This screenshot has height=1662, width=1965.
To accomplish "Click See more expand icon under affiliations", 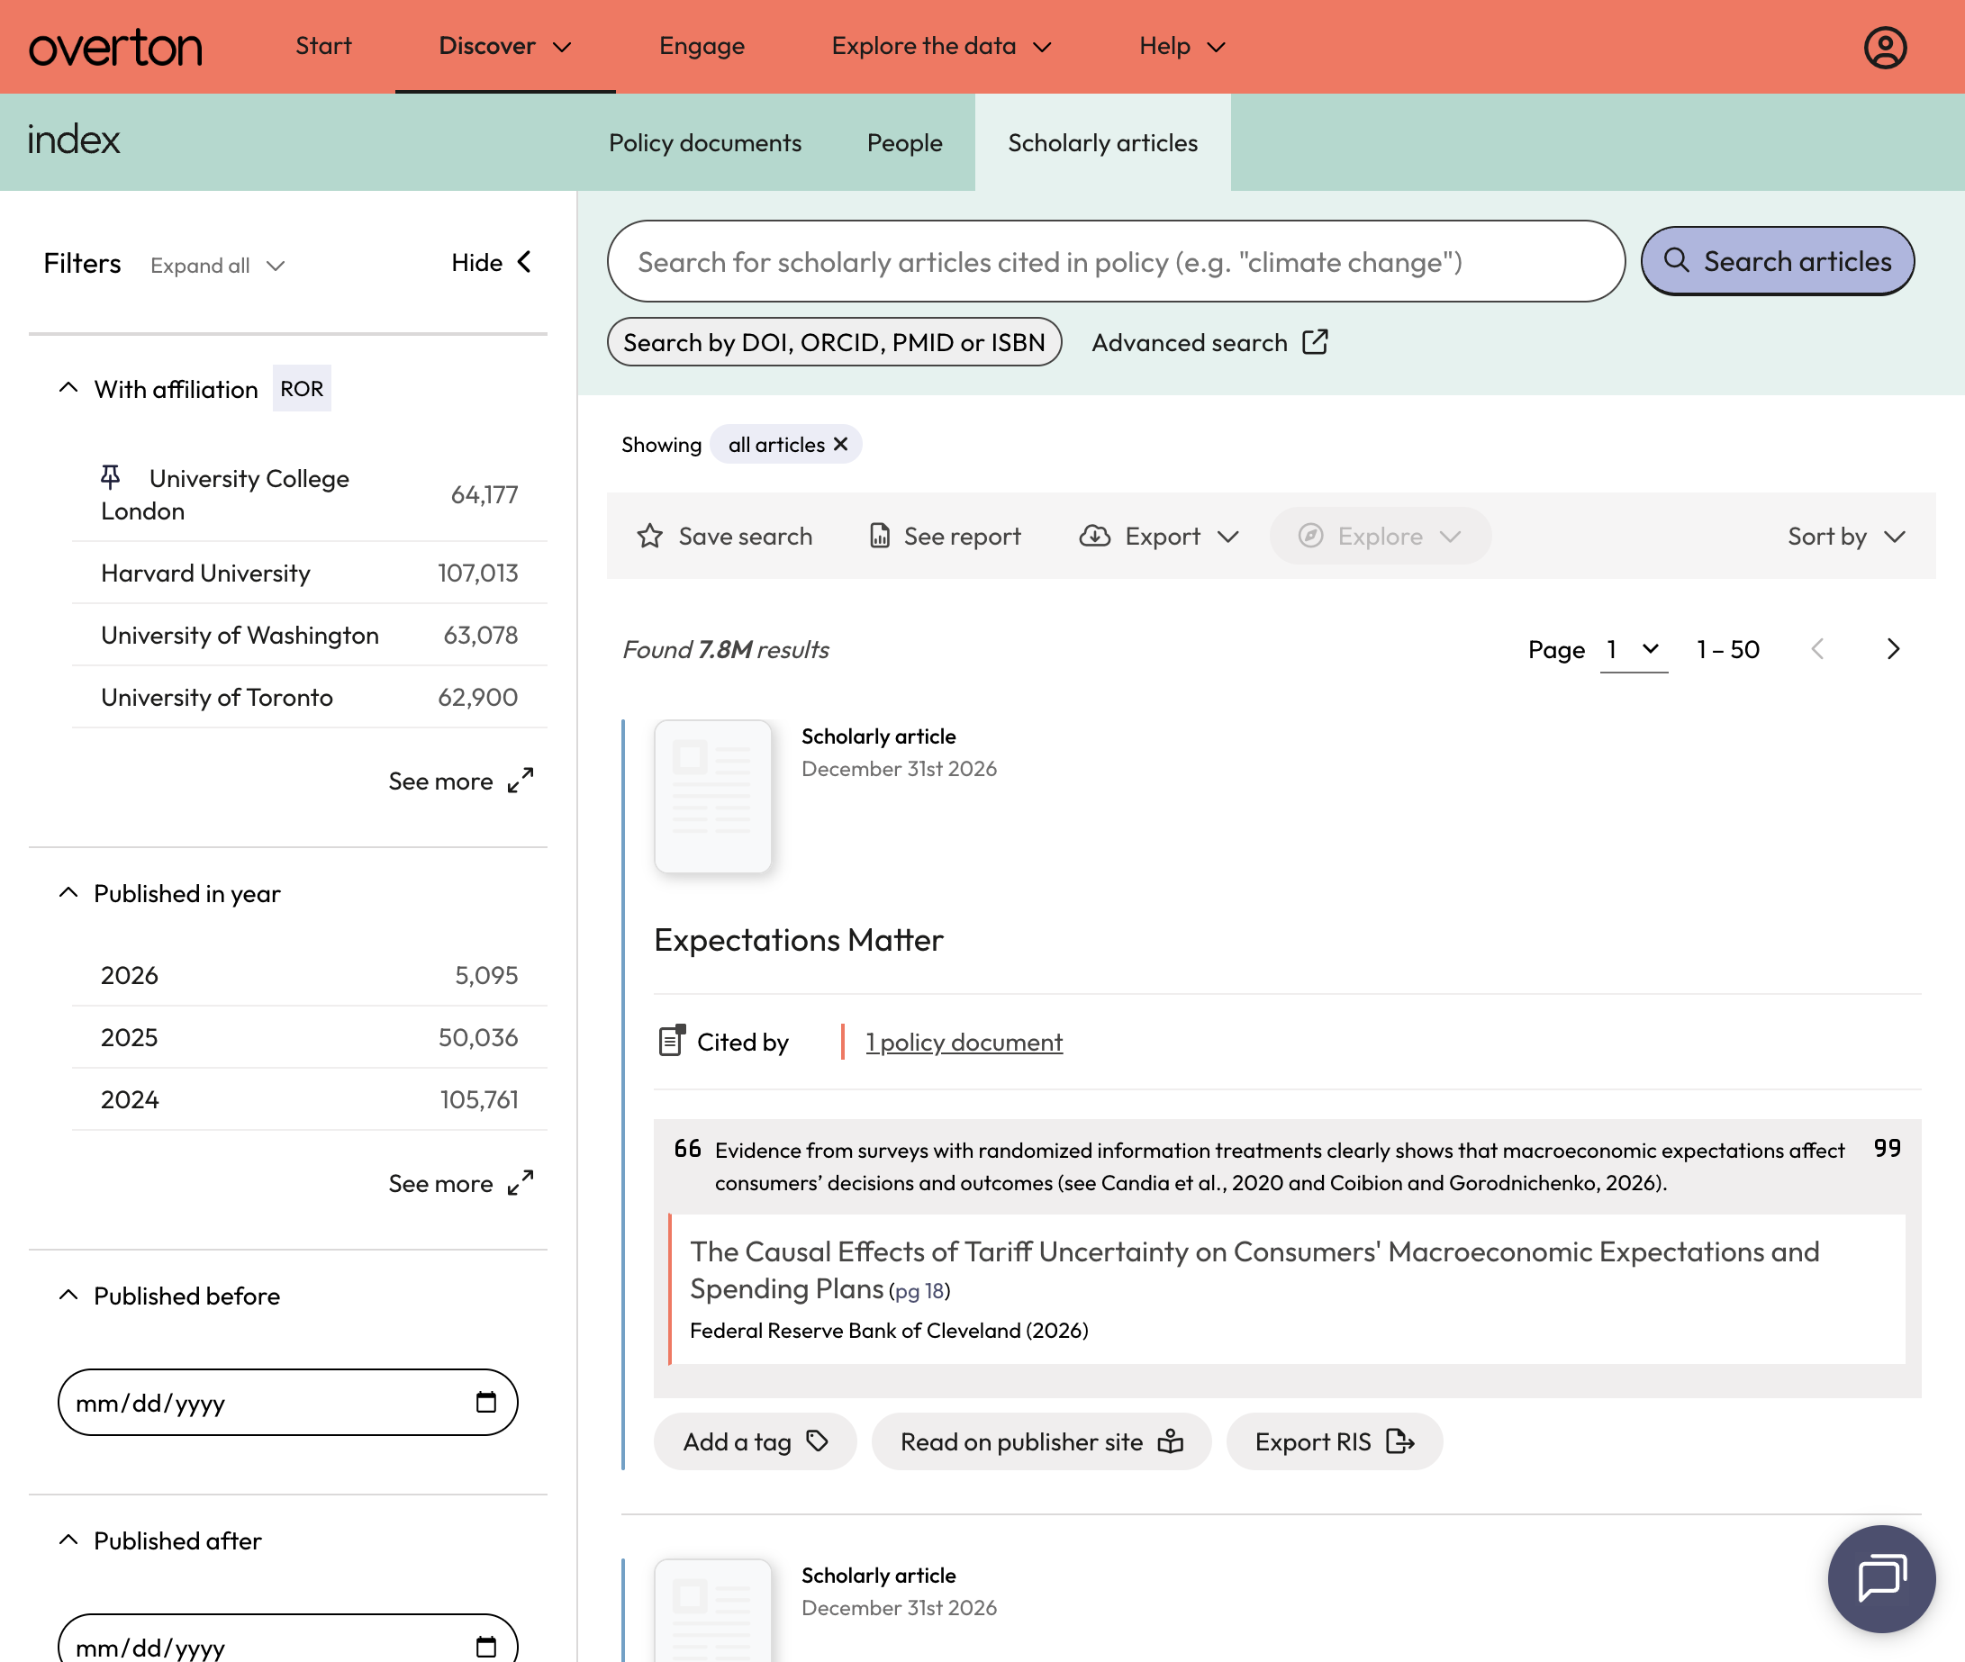I will [521, 781].
